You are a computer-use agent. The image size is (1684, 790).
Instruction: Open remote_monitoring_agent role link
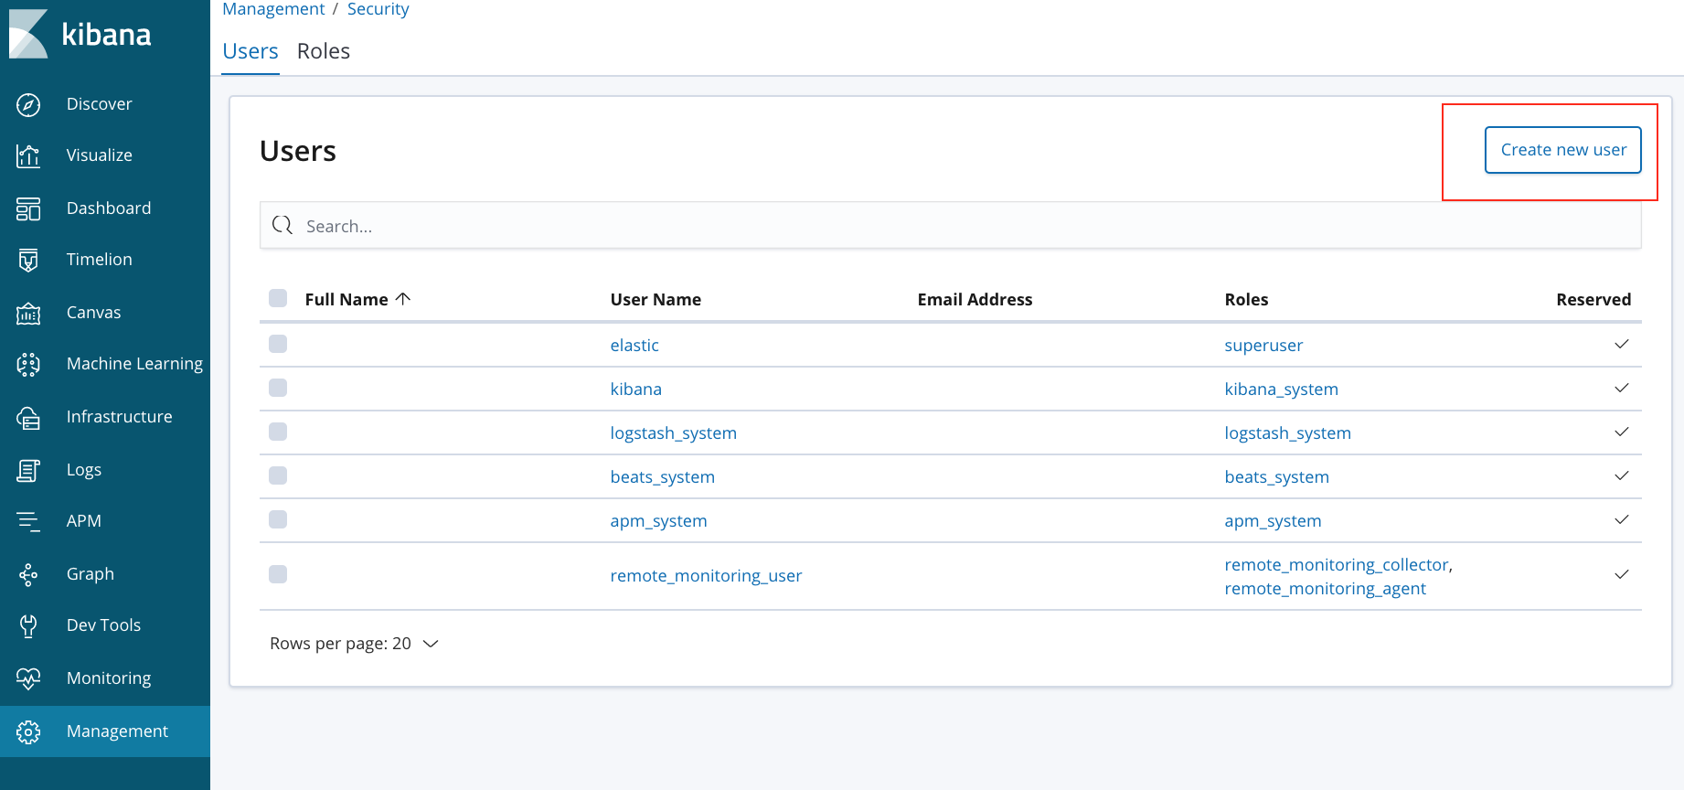pos(1326,589)
